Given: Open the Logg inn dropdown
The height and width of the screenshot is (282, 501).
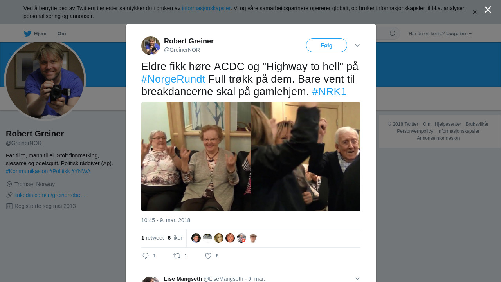Looking at the screenshot, I should (x=459, y=34).
